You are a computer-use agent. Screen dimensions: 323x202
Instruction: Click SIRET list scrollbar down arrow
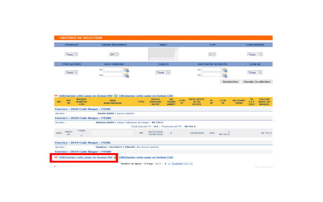click(176, 59)
